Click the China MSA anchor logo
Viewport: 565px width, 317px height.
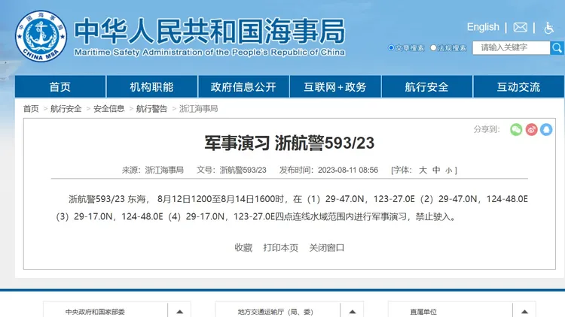click(x=41, y=36)
